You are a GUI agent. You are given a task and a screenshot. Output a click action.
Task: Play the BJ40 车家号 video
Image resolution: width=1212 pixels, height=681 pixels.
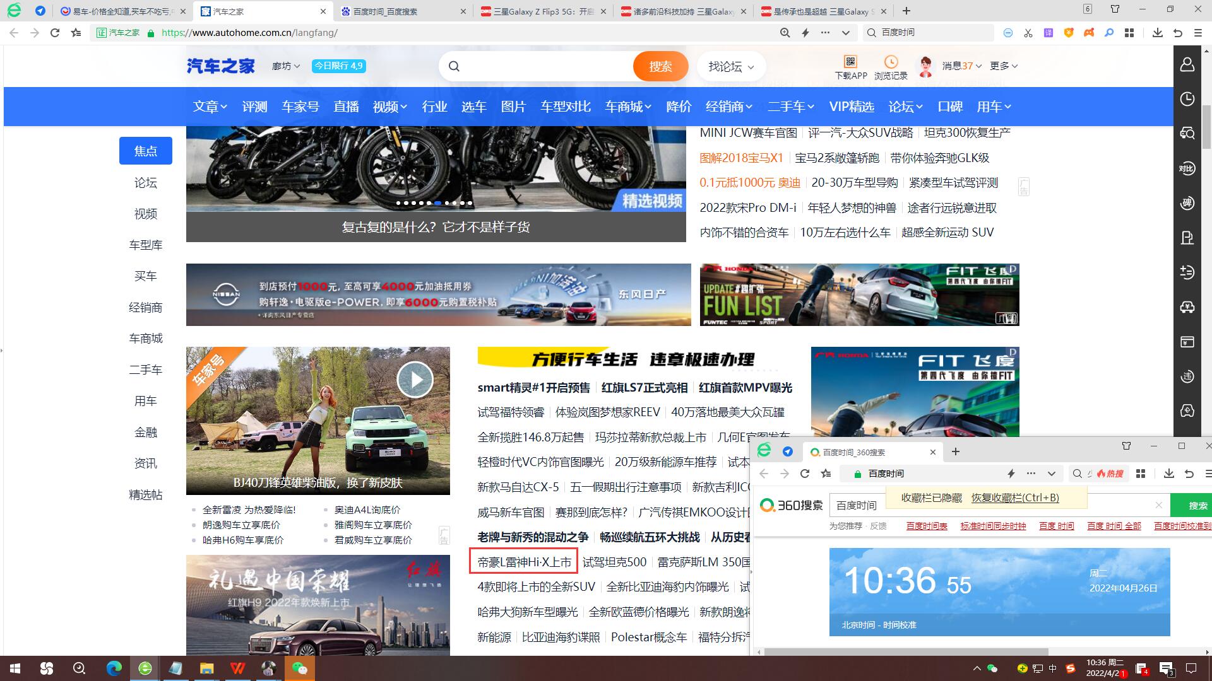point(415,380)
